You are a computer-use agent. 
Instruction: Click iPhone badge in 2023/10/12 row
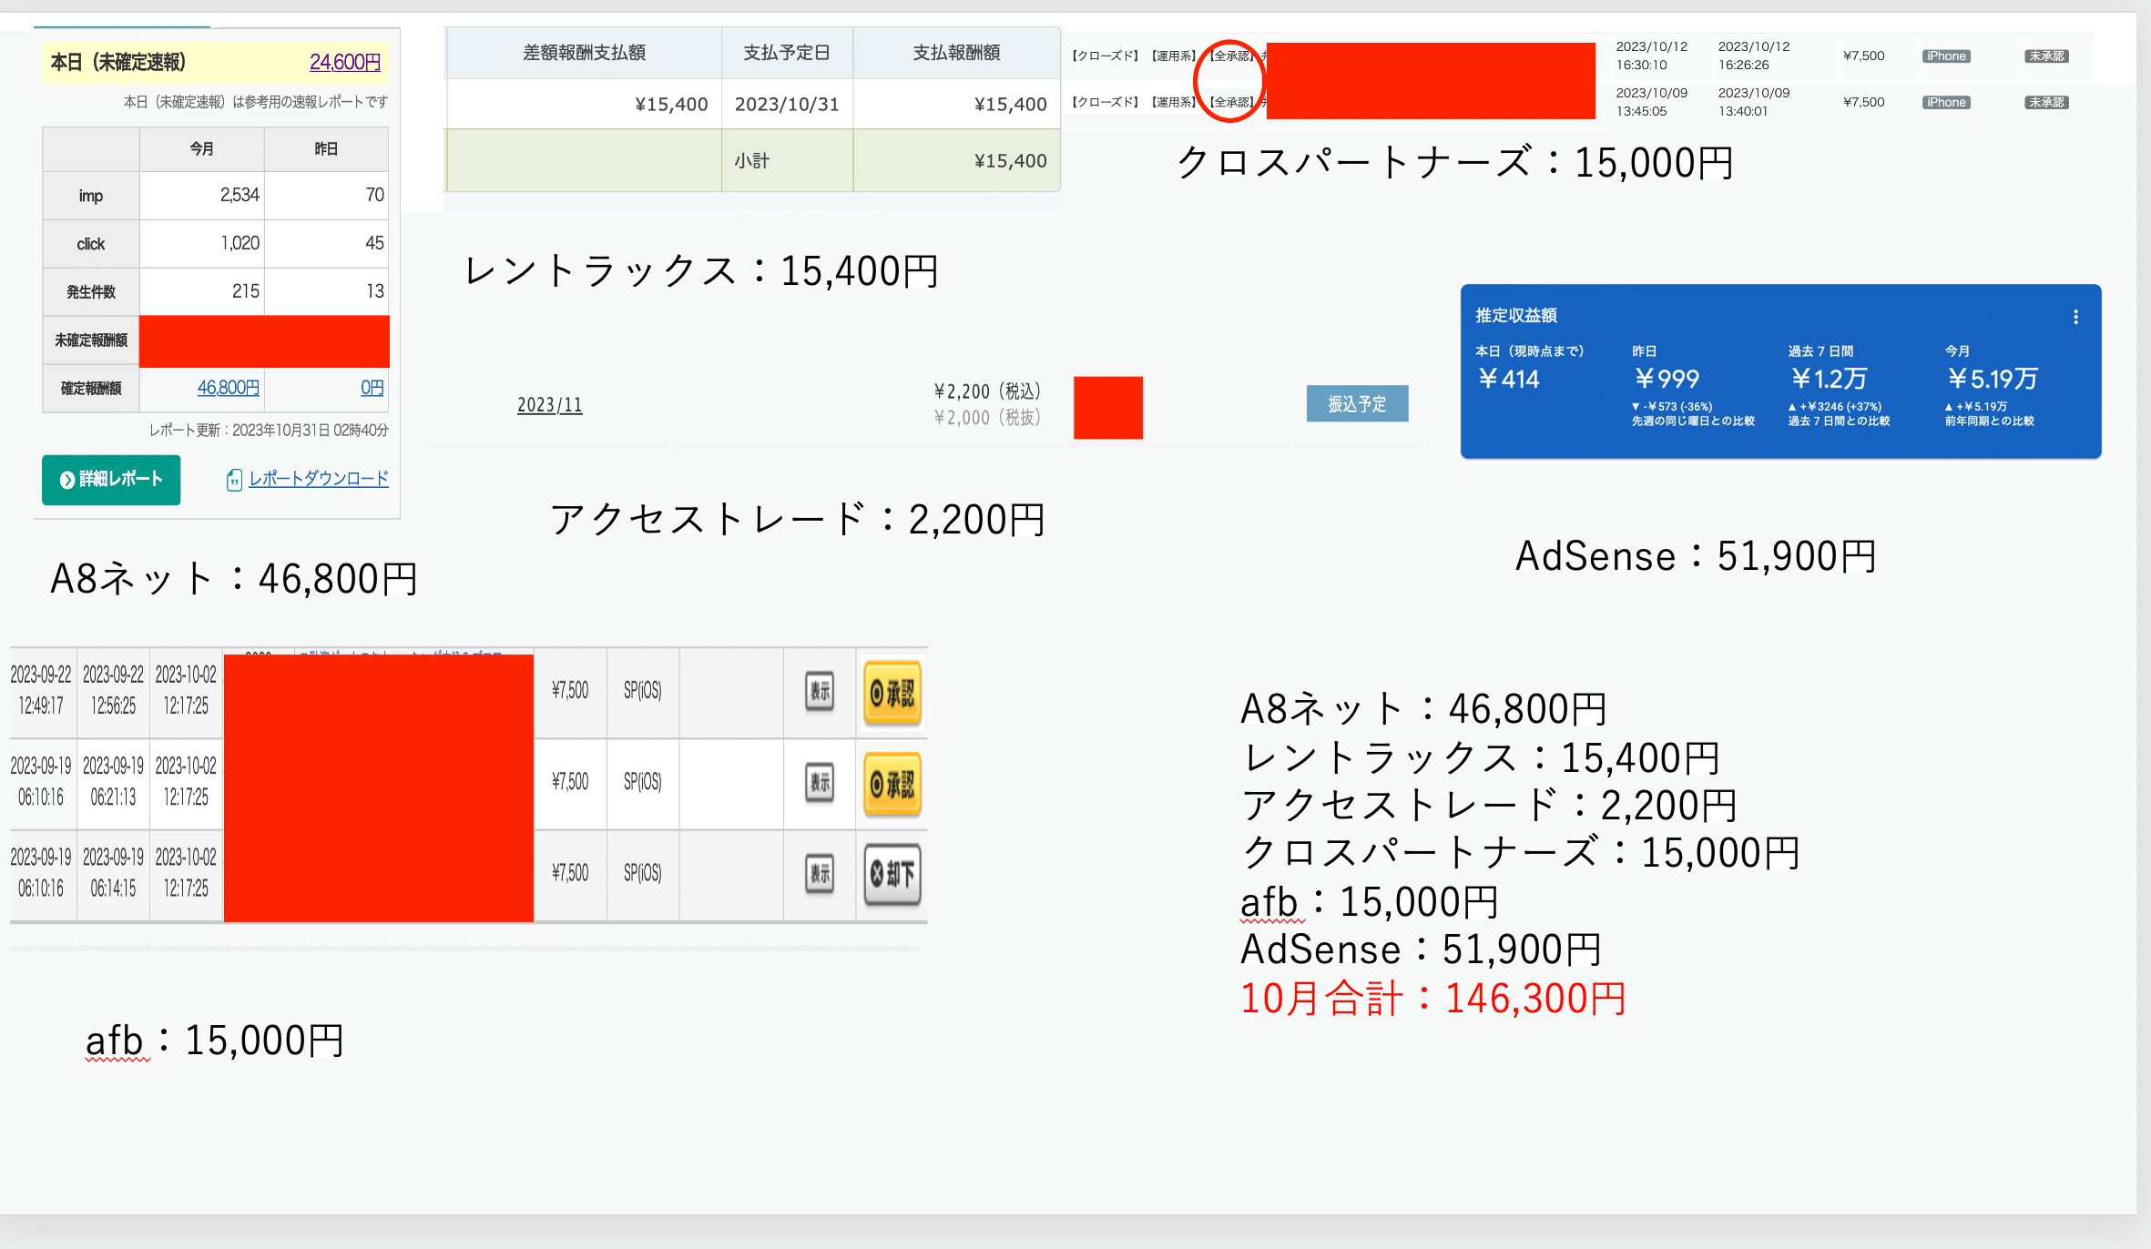pos(1946,56)
